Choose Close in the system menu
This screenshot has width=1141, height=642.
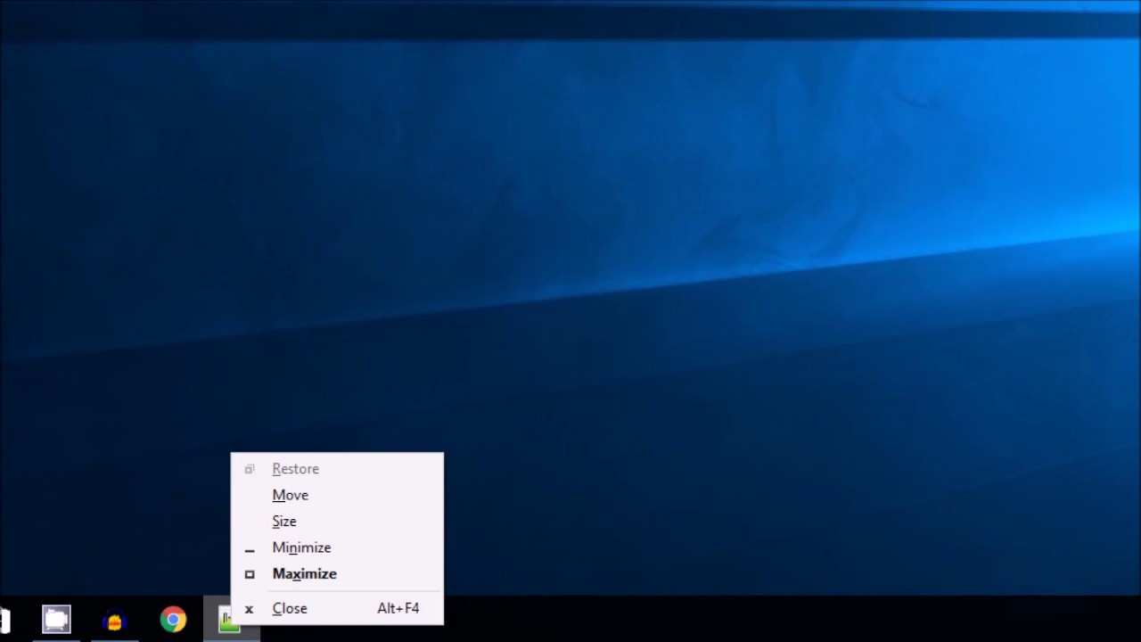(x=337, y=608)
